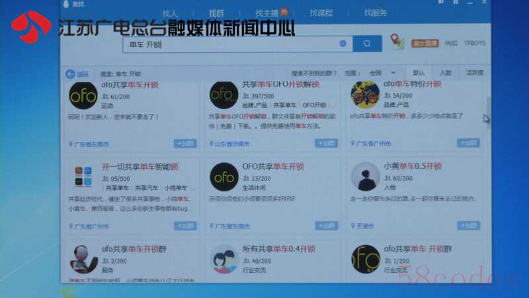
Task: Click the 天津市 location label
Action: click(x=366, y=226)
